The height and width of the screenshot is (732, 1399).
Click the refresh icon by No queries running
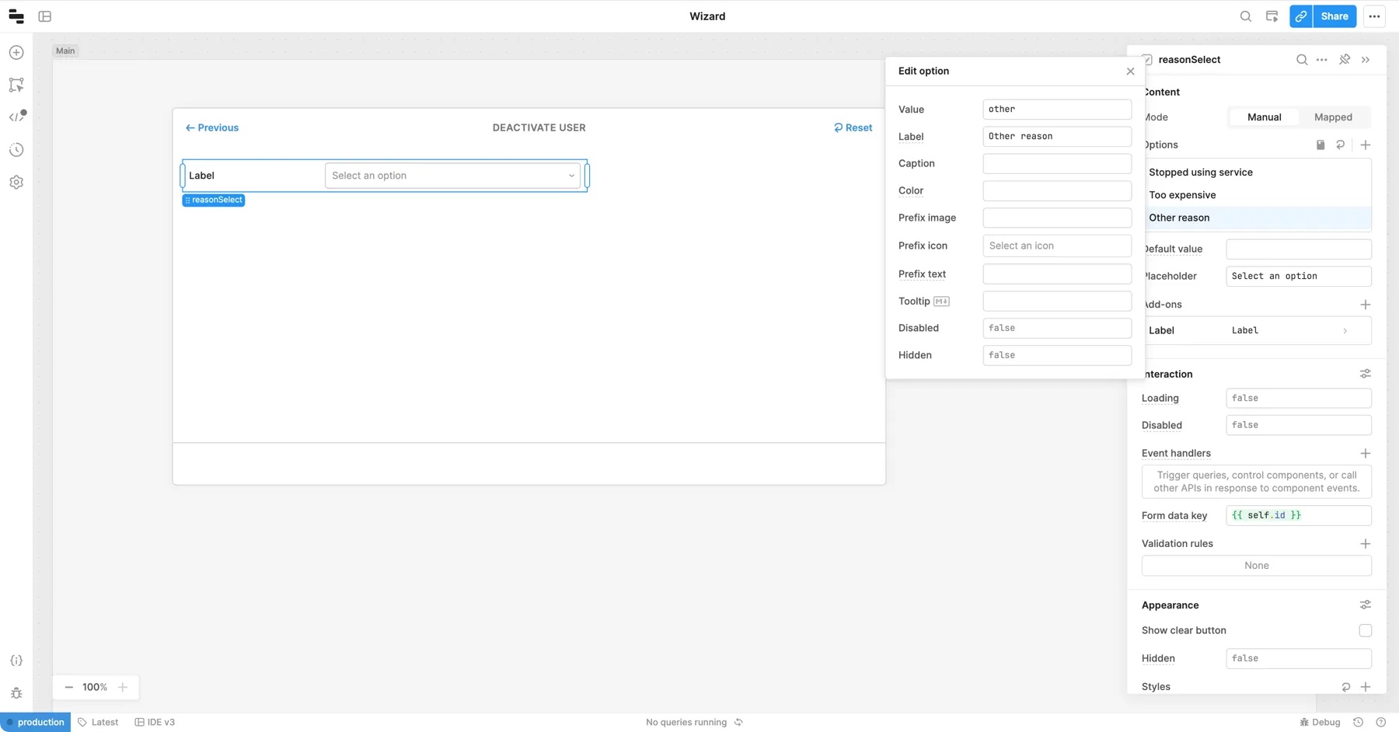[738, 723]
